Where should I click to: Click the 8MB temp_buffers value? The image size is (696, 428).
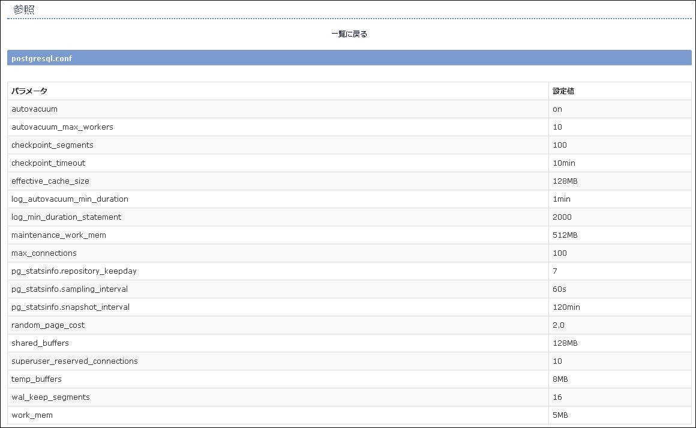click(560, 379)
